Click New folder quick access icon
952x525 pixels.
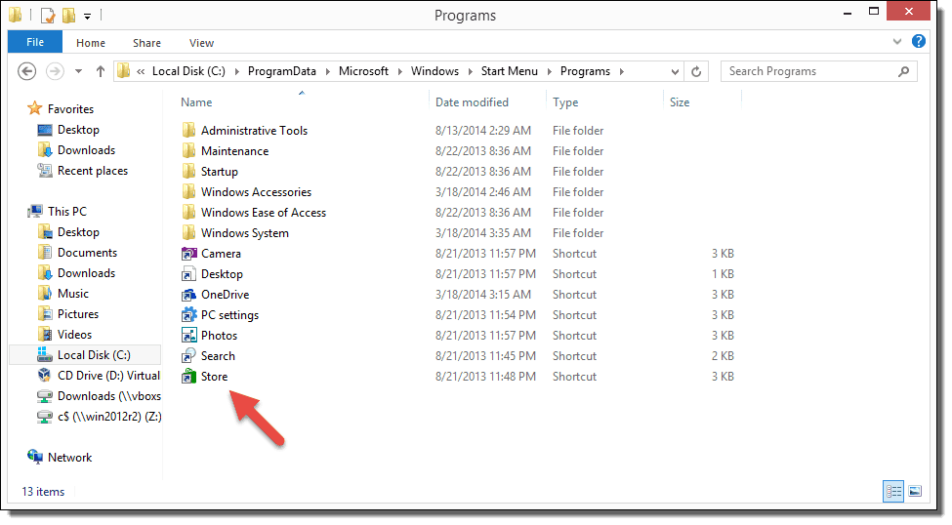pyautogui.click(x=69, y=16)
